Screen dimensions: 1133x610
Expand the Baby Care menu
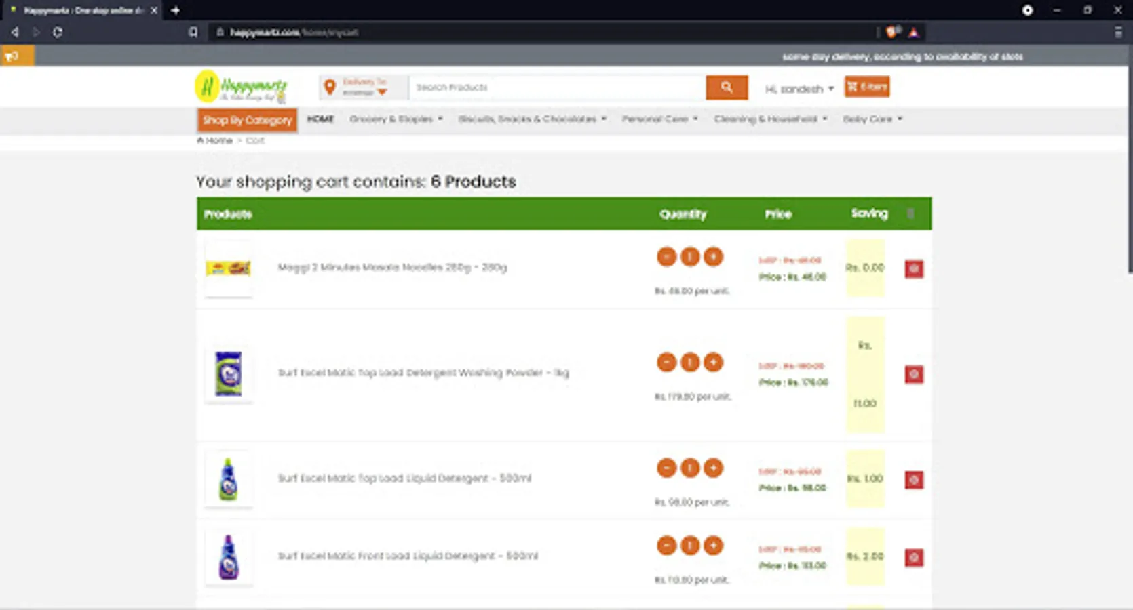(873, 119)
